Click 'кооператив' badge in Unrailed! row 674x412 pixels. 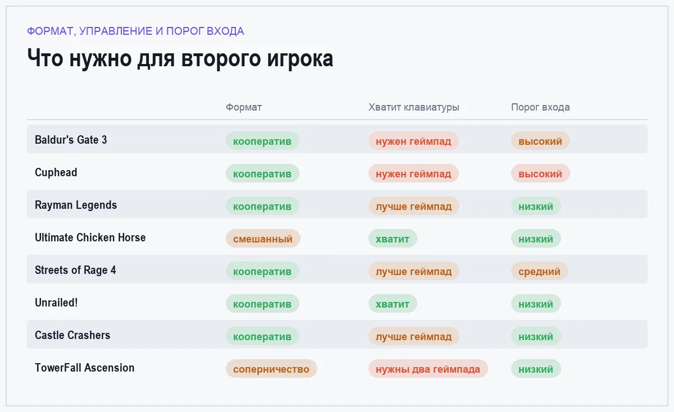[x=262, y=304]
